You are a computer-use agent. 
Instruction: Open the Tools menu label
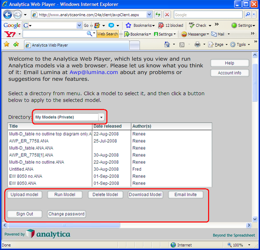[241, 45]
